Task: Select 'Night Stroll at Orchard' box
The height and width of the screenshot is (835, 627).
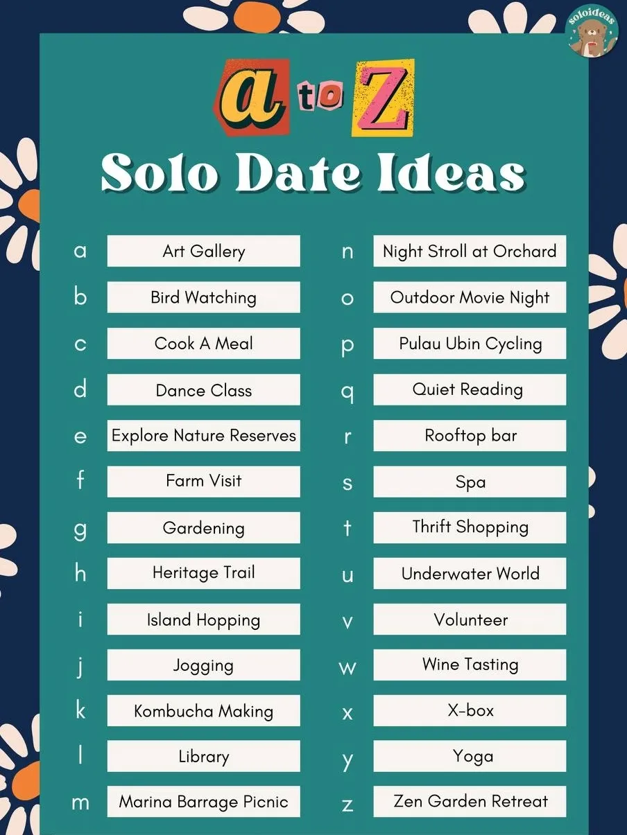Action: tap(470, 251)
